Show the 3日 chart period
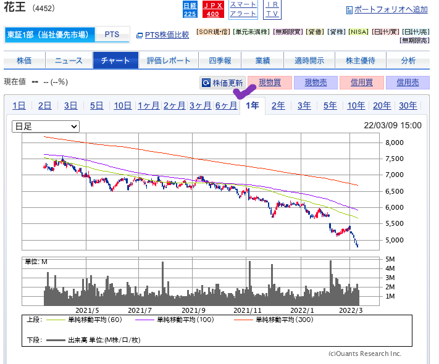 [x=70, y=105]
